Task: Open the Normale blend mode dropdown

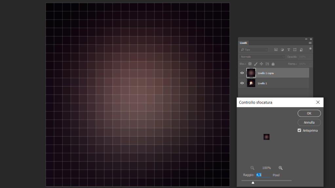Action: [262, 57]
